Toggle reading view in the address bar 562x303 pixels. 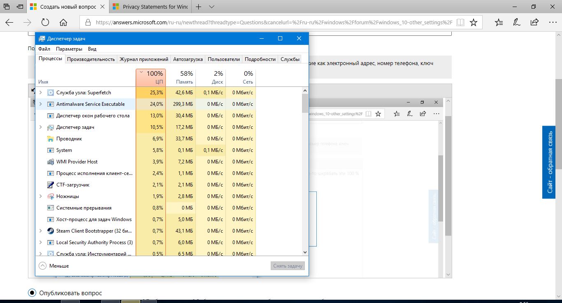[x=460, y=22]
